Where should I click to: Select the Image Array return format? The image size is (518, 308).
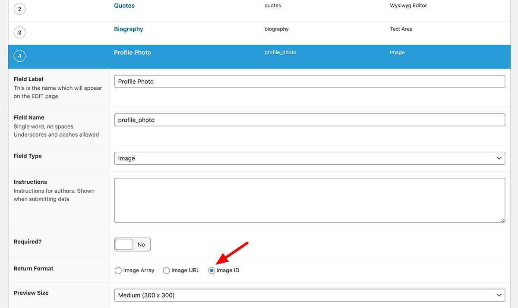pos(118,270)
